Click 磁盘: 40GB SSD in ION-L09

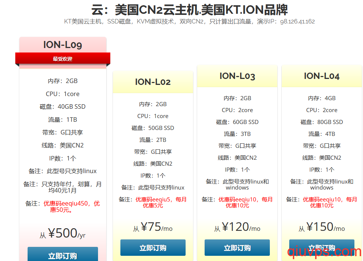63,106
